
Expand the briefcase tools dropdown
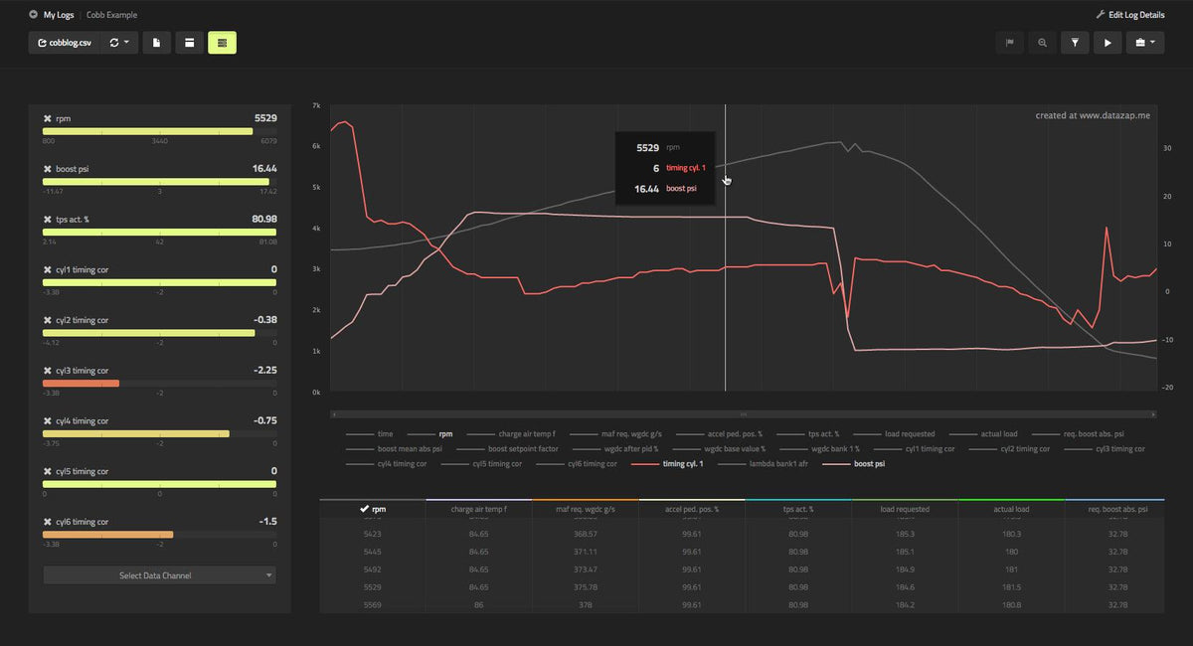pyautogui.click(x=1145, y=43)
